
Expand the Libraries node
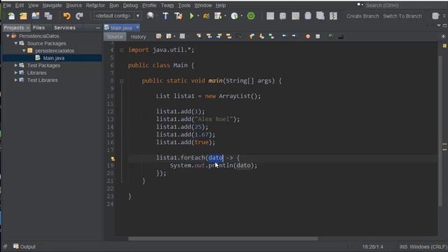[15, 73]
